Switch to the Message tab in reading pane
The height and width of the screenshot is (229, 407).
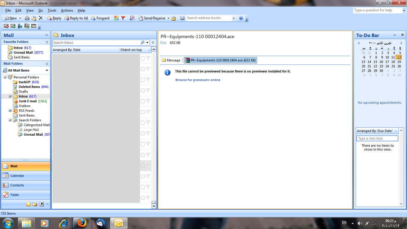pyautogui.click(x=171, y=60)
